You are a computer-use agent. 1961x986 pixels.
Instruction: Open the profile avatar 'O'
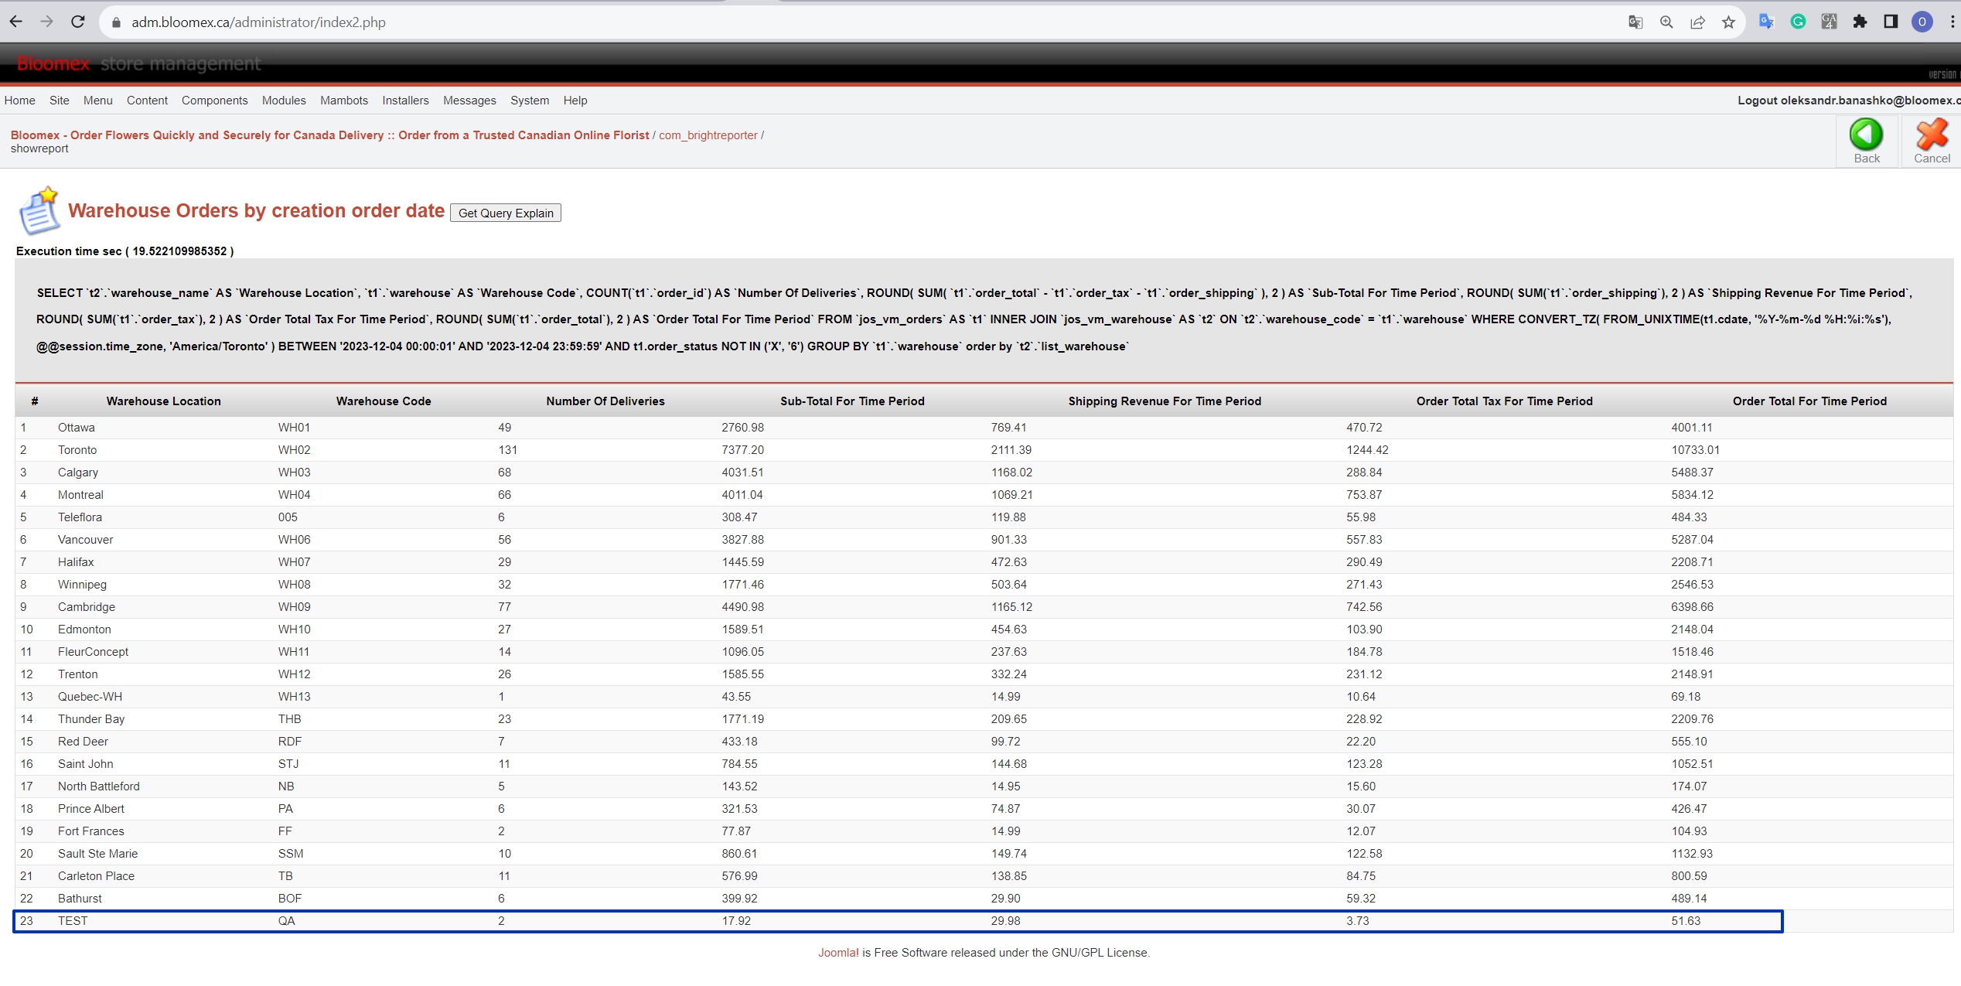[1922, 22]
